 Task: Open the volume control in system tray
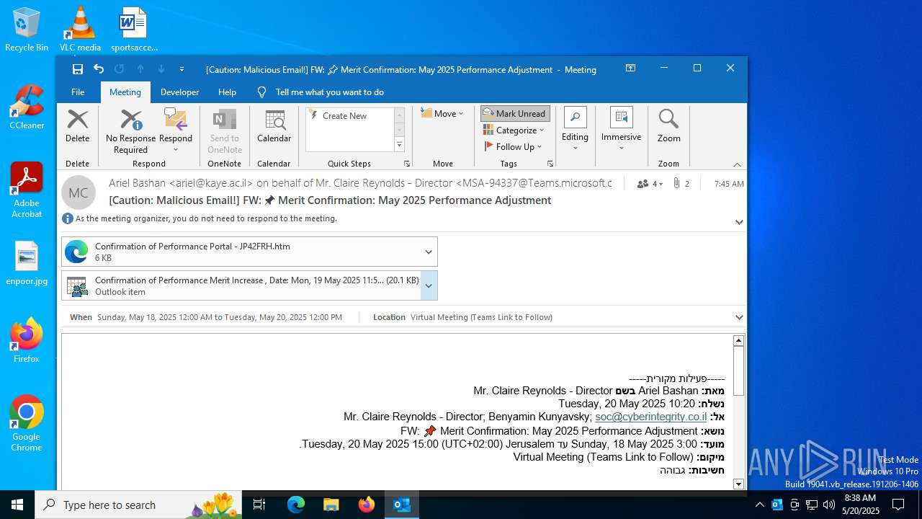tap(829, 505)
